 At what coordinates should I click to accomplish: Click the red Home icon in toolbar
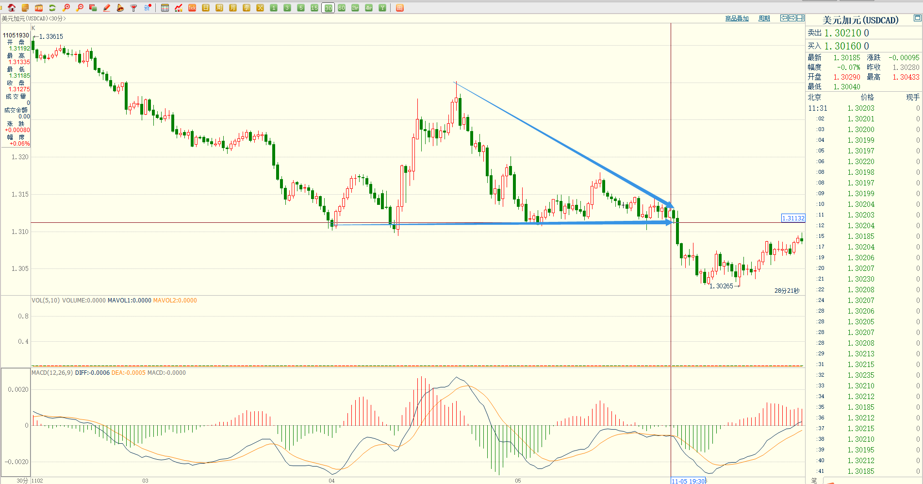(12, 8)
